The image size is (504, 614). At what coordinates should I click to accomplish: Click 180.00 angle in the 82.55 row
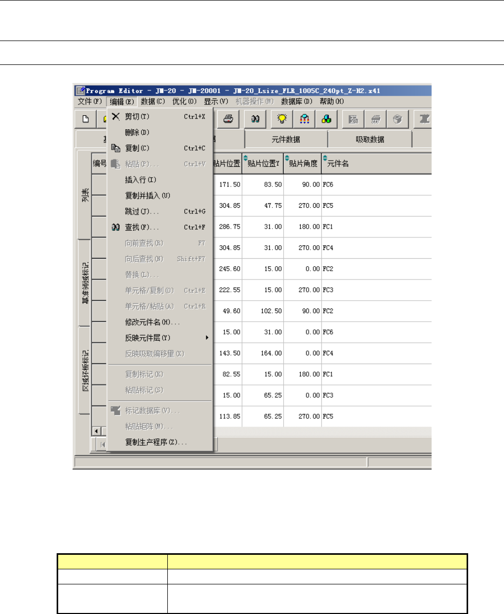(x=309, y=375)
